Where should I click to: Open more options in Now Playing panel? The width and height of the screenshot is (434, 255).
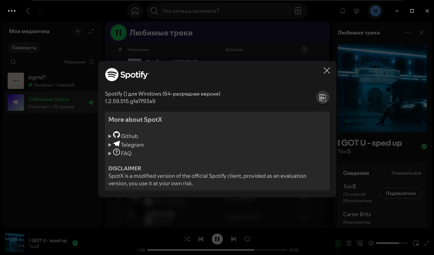point(408,32)
